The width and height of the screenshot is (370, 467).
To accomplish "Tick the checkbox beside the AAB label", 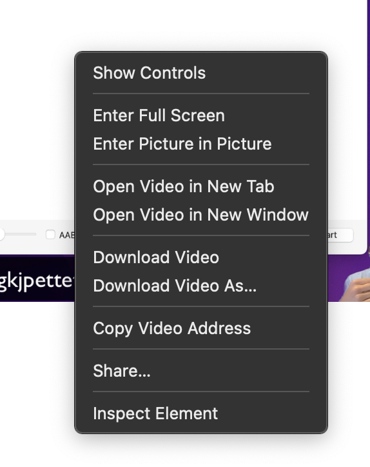I will point(50,235).
